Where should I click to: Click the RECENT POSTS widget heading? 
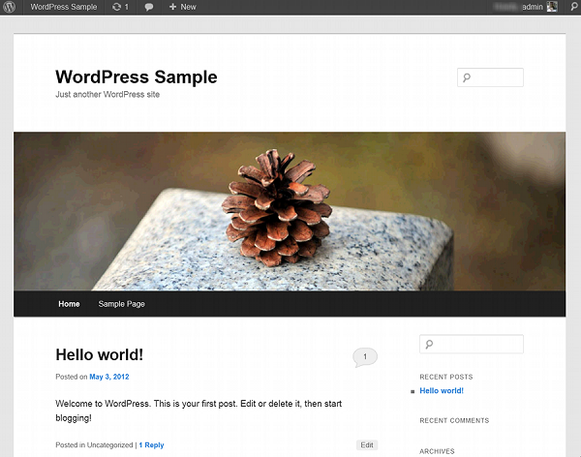pos(446,377)
